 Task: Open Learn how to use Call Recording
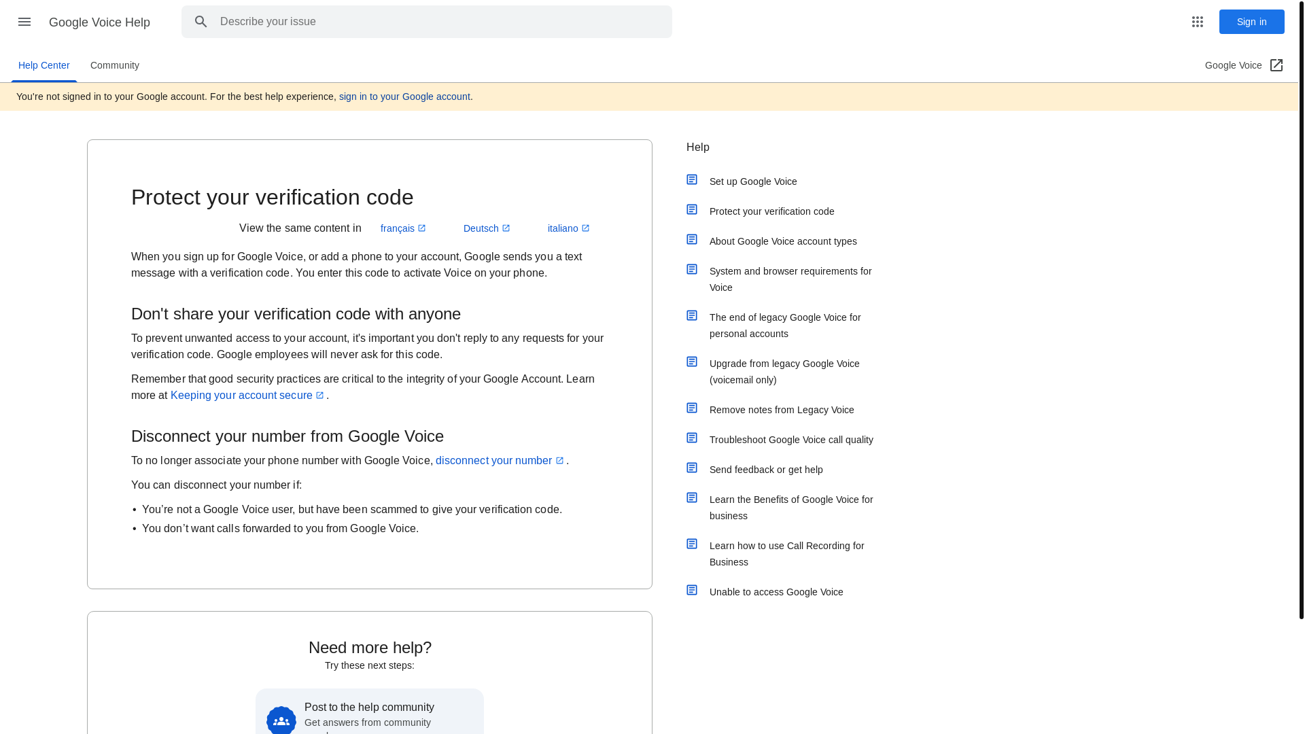(x=787, y=554)
